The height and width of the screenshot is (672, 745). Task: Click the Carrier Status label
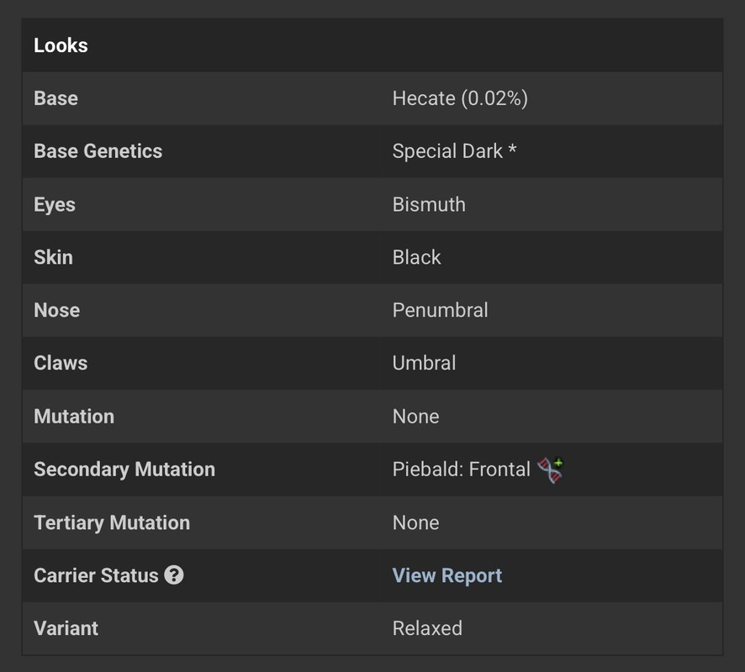coord(96,575)
